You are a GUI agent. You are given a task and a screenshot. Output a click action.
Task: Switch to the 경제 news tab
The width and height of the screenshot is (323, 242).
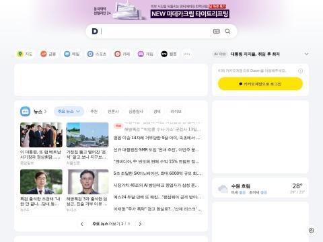(157, 112)
